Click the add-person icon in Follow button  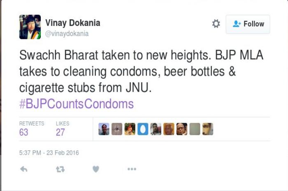(x=237, y=24)
